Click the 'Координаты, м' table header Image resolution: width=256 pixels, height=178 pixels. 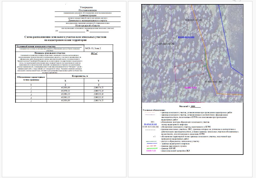(80, 76)
